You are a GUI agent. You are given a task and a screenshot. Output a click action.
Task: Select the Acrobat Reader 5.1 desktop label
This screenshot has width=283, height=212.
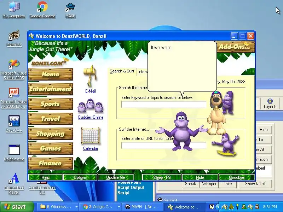(42, 190)
